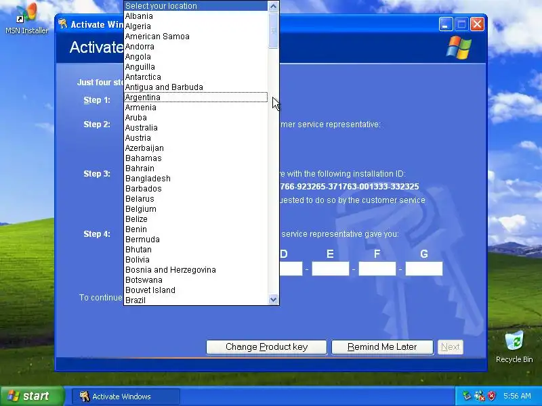
Task: Open the Recycle Bin desktop icon
Action: tap(514, 347)
